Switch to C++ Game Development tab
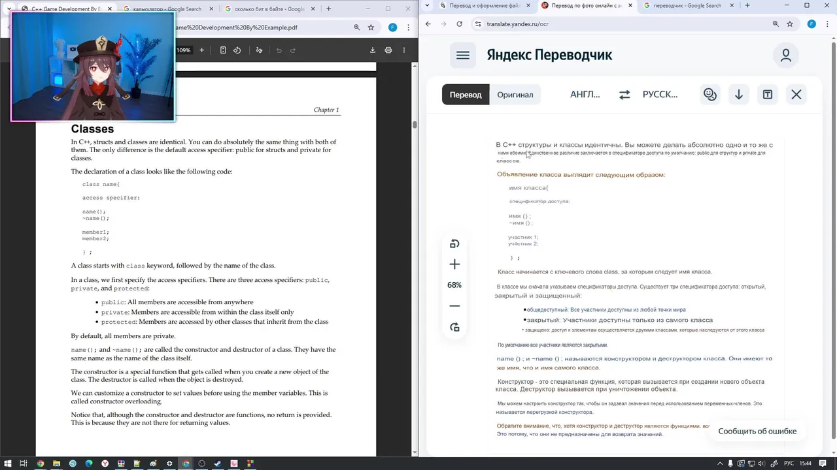 [67, 9]
